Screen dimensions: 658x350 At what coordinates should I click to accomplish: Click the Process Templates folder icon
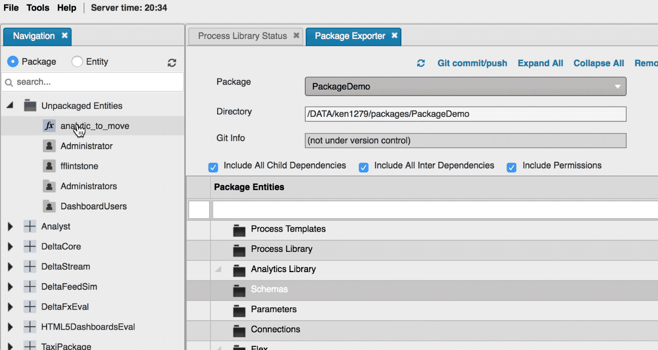pyautogui.click(x=239, y=230)
